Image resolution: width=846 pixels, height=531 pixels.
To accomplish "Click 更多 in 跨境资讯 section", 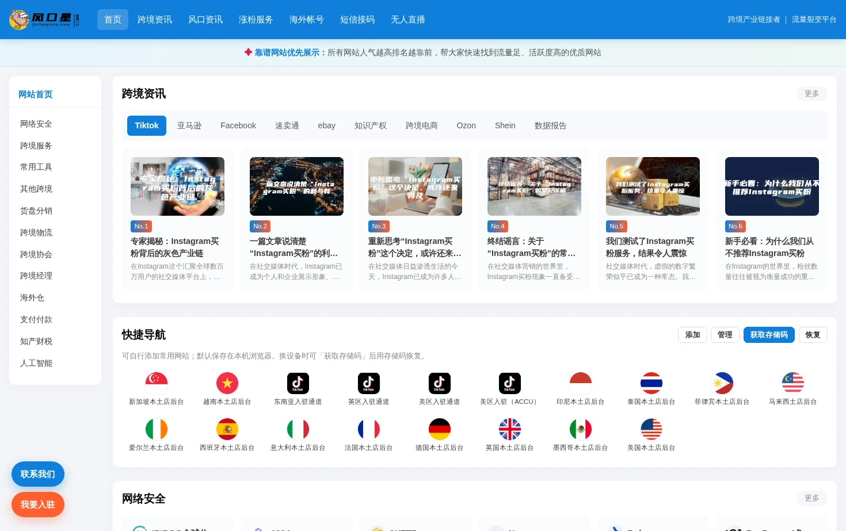I will point(812,94).
